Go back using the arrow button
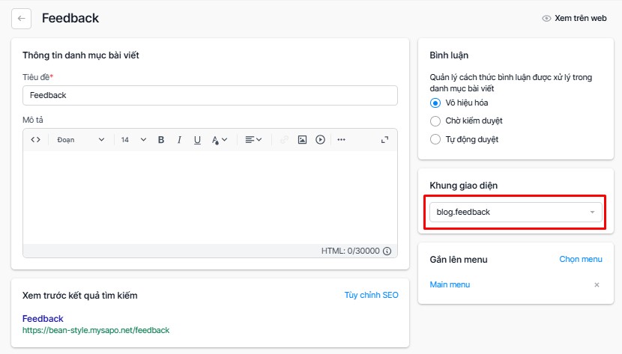Viewport: 622px width, 354px height. coord(22,18)
